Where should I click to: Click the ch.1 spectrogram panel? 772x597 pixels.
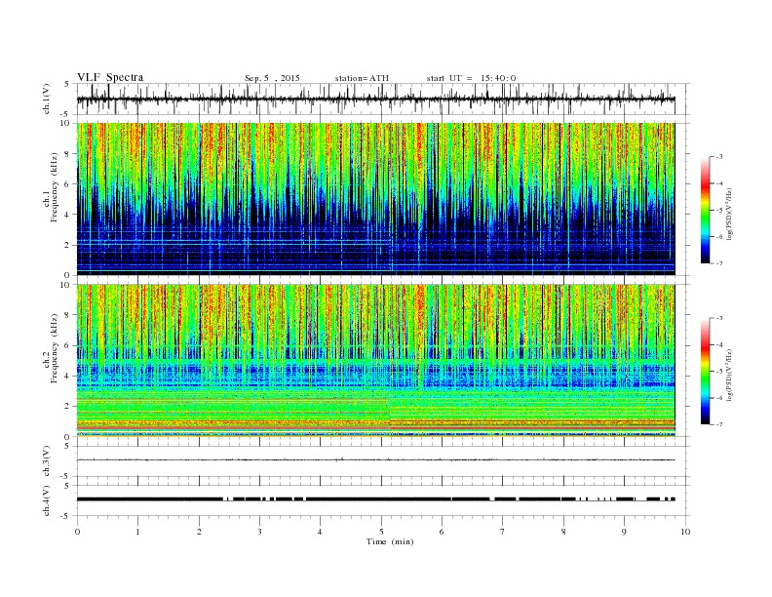375,199
